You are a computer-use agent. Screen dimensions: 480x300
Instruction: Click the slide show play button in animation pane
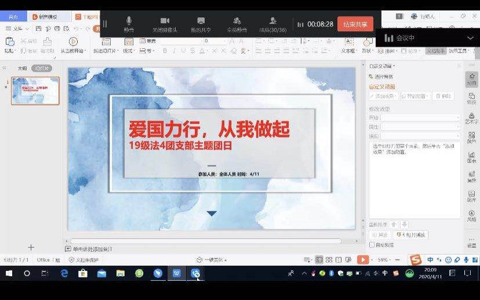pos(410,235)
